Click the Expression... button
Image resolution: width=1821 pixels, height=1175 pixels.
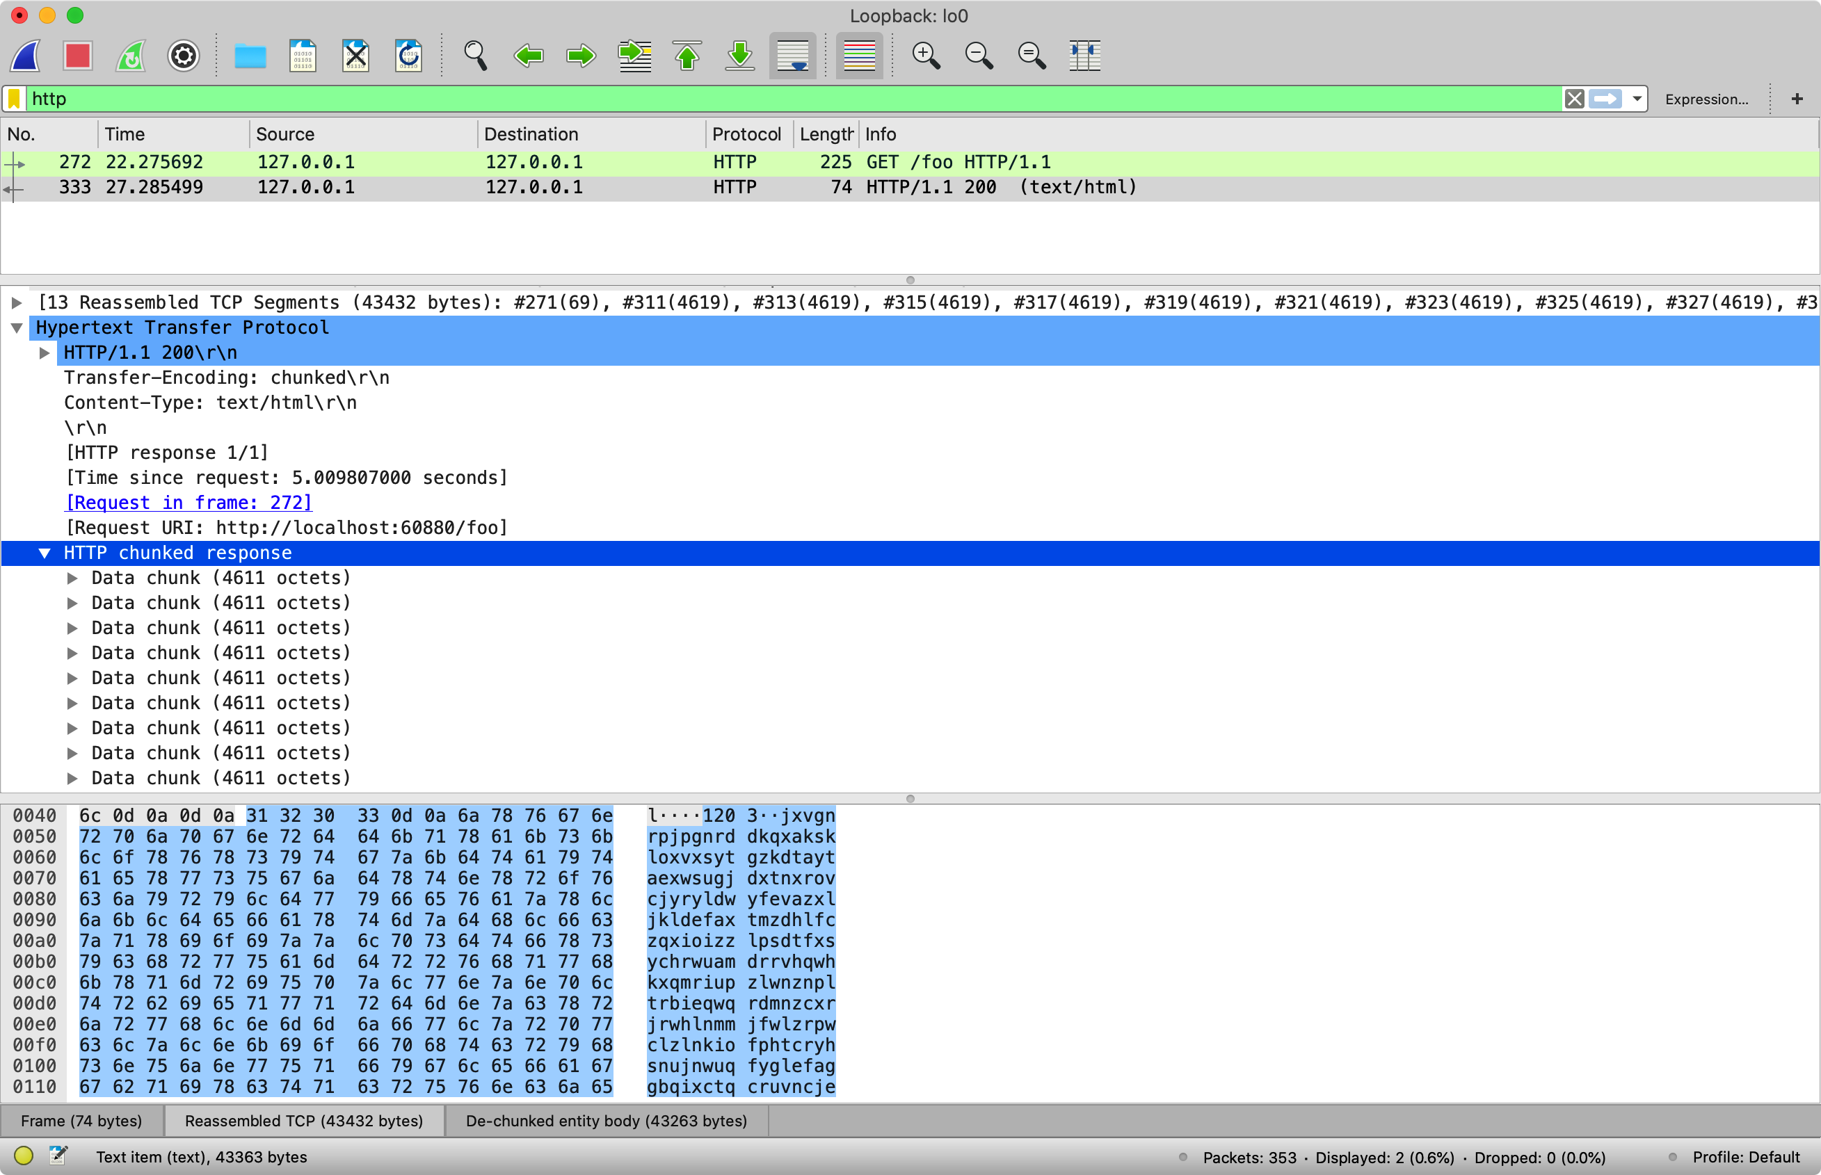tap(1706, 99)
